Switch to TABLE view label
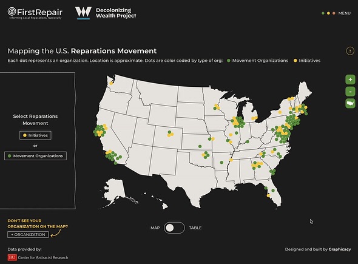Viewport: 358px width, 264px height. coord(195,228)
